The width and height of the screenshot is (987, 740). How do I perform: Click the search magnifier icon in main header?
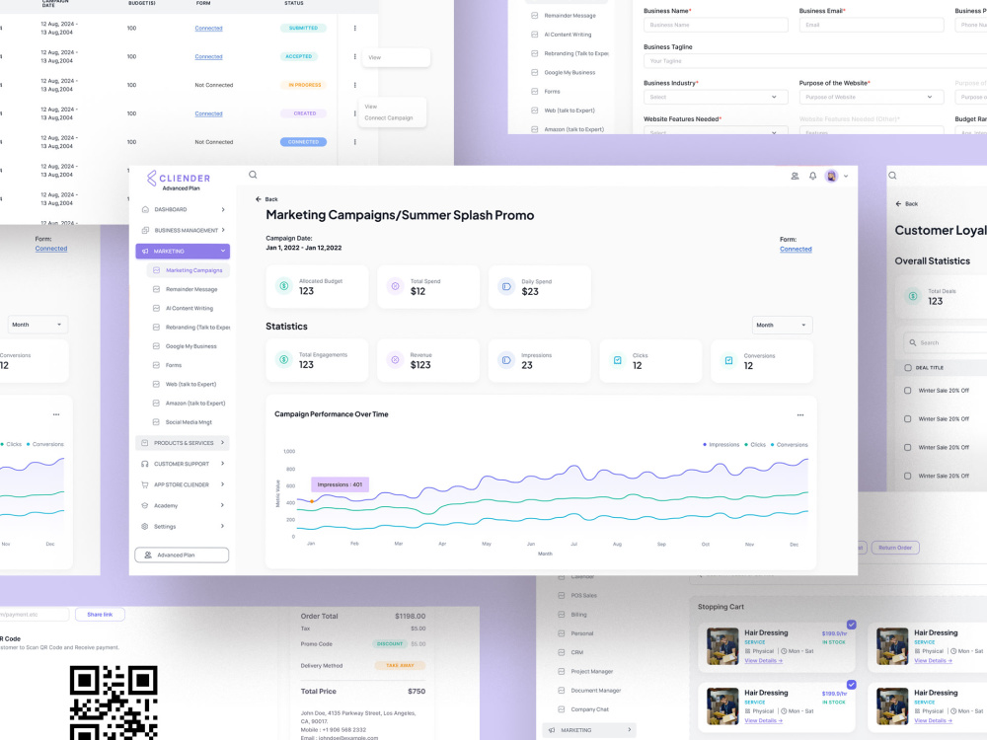point(253,175)
